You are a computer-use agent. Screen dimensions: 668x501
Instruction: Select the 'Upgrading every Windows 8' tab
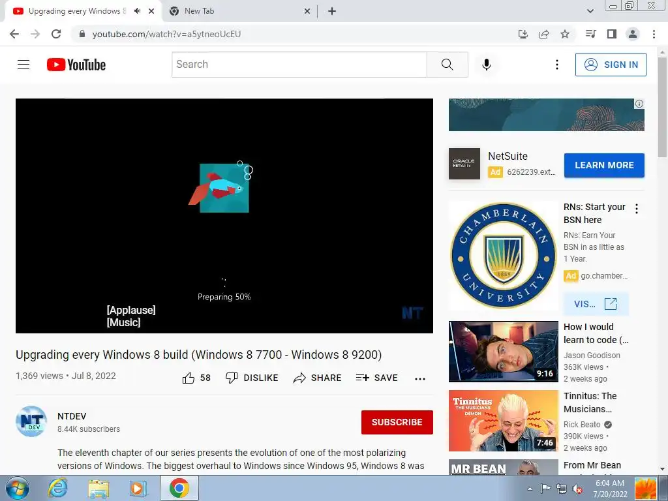77,11
